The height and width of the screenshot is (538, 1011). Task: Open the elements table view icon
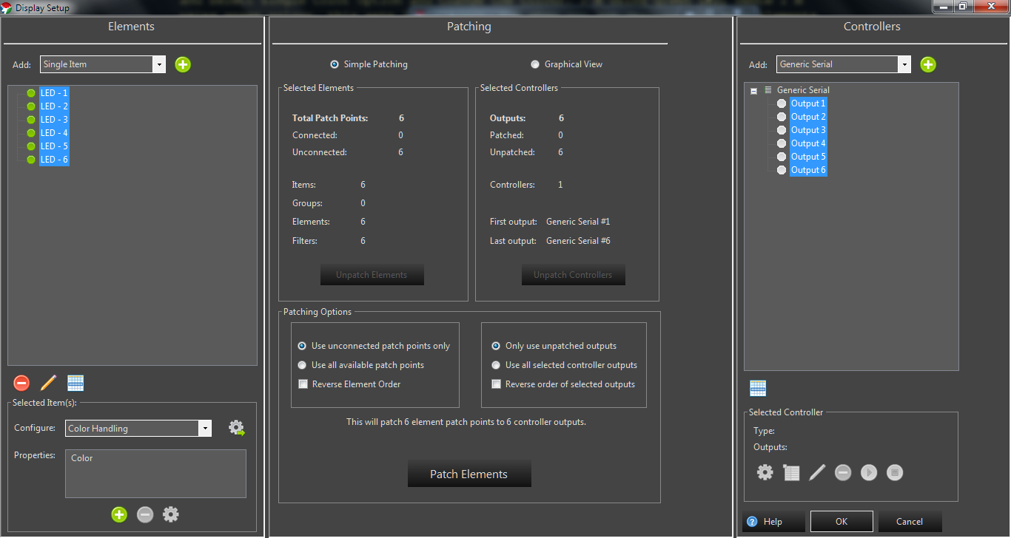[x=75, y=383]
